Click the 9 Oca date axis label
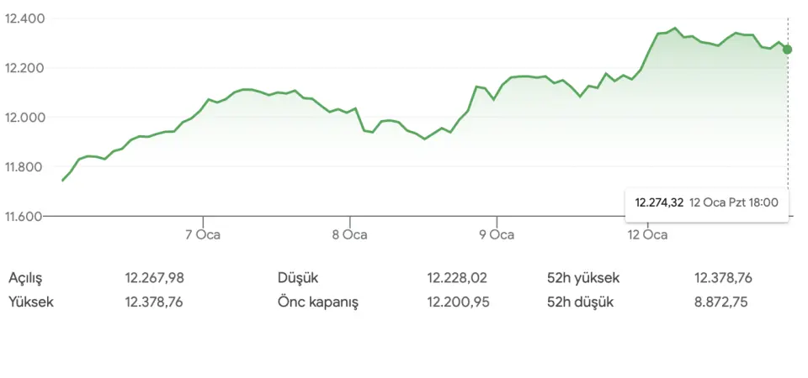This screenshot has height=378, width=808. (497, 235)
